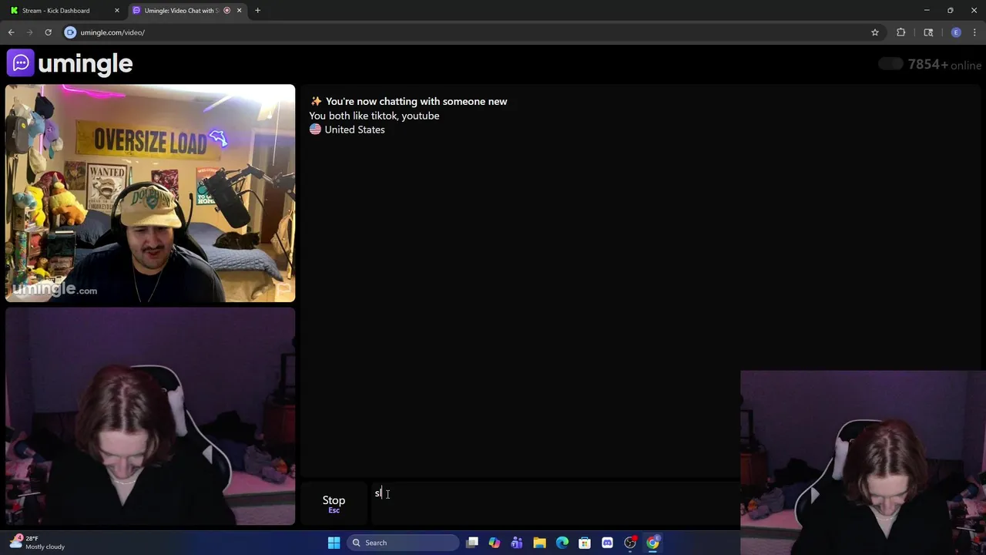
Task: Bookmark this page with the star icon
Action: click(x=875, y=32)
